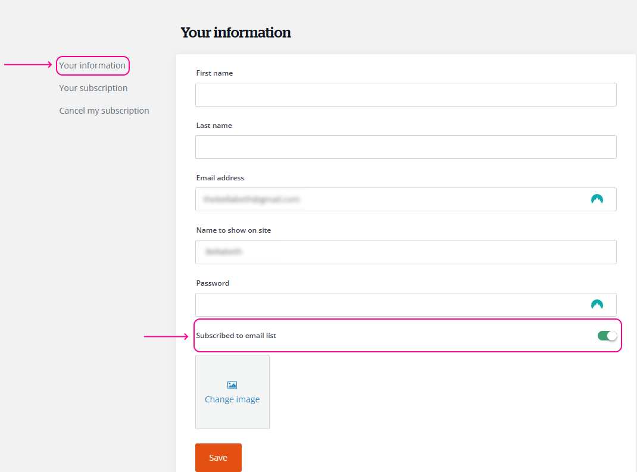The image size is (637, 472).
Task: Toggle the Subscribed to email list switch
Action: coord(607,336)
